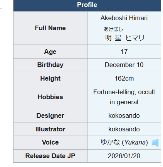Click the Designer kokosando value
163x167 pixels.
click(x=124, y=115)
